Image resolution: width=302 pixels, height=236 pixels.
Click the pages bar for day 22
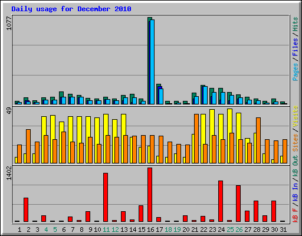coord(205,96)
